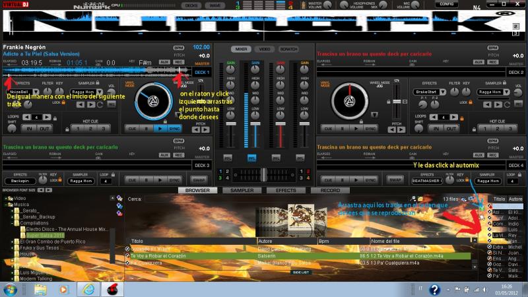The height and width of the screenshot is (297, 528).
Task: Switch to the MIXER tab
Action: 241,49
